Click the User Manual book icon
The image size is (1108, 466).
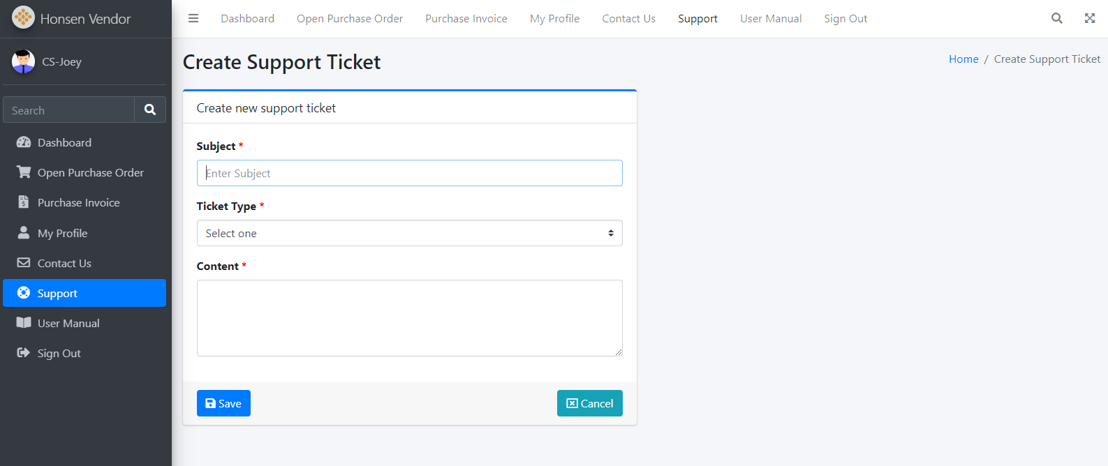point(24,323)
